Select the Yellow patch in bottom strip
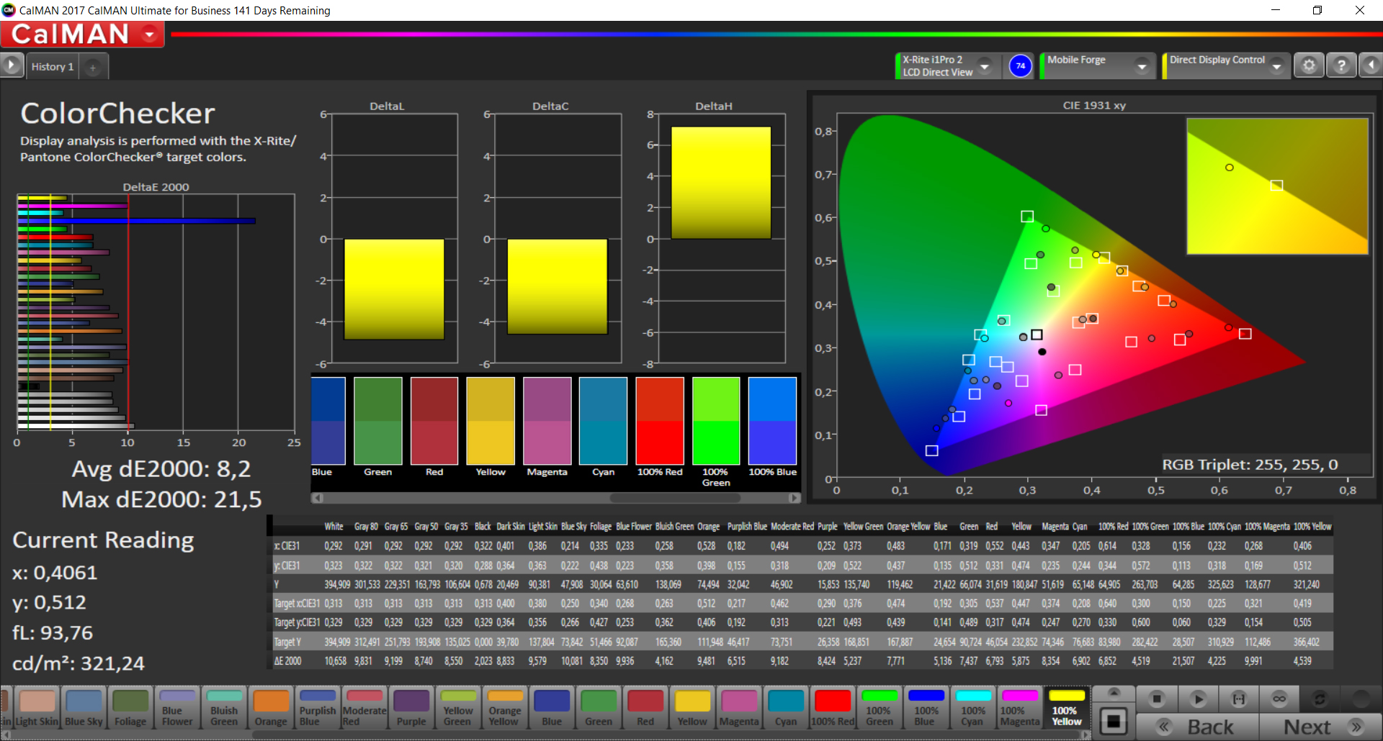The height and width of the screenshot is (741, 1383). [692, 709]
